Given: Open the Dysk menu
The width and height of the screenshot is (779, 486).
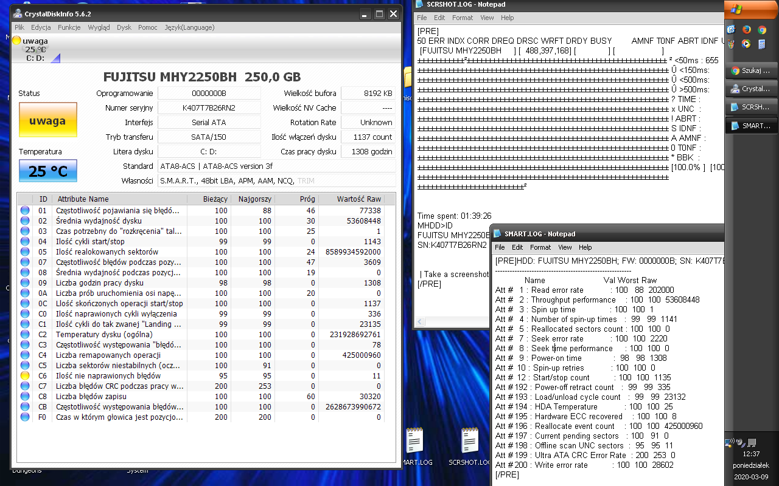Looking at the screenshot, I should pyautogui.click(x=124, y=27).
